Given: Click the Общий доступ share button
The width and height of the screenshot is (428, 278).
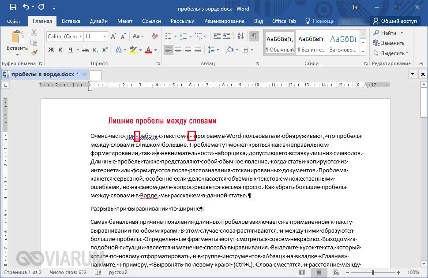Looking at the screenshot, I should coord(395,21).
